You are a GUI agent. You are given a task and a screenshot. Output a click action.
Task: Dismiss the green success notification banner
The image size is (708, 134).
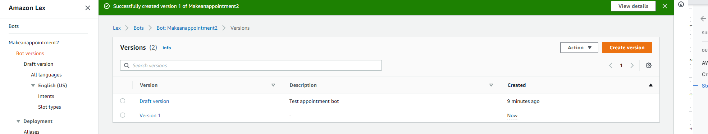click(665, 6)
